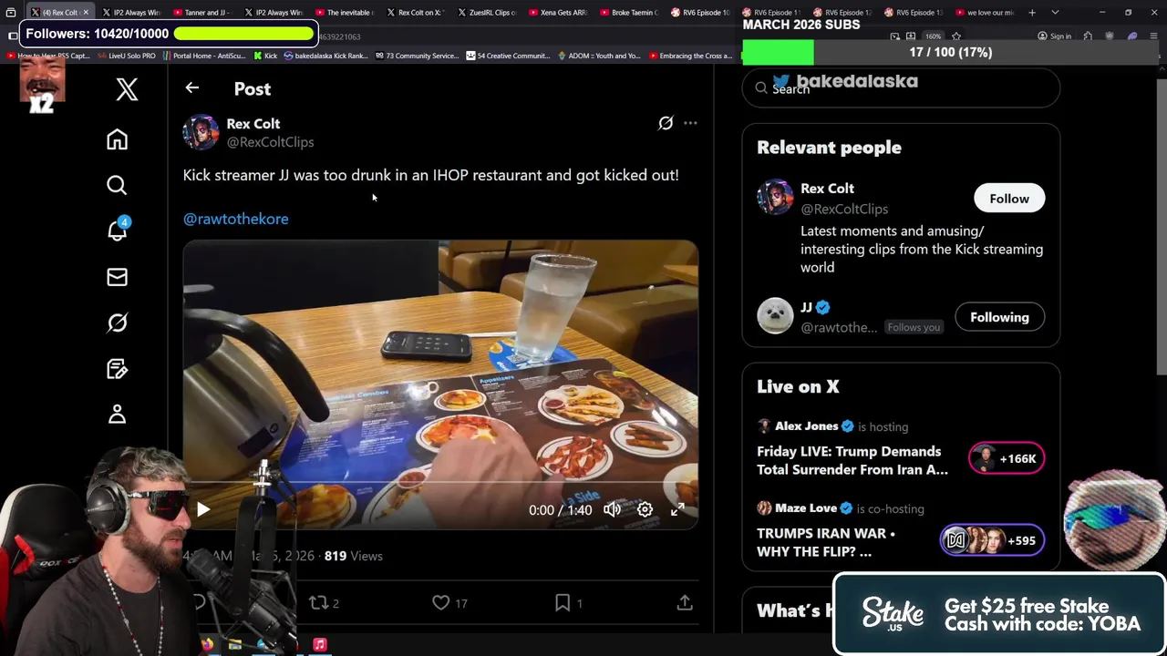This screenshot has height=656, width=1167.
Task: Click the Stake $25 free cash banner
Action: [x=999, y=614]
